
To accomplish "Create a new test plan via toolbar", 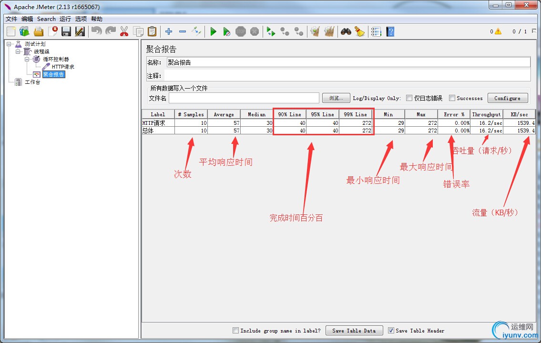I will [11, 32].
